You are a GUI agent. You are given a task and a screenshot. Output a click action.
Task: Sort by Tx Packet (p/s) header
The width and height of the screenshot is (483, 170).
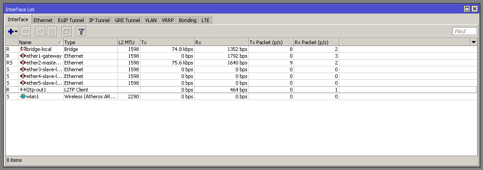(271, 42)
